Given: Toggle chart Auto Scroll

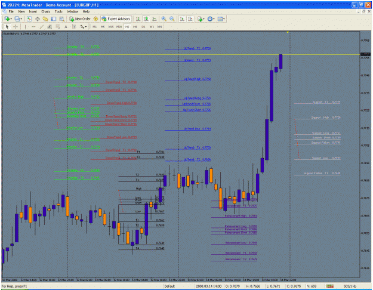Looking at the screenshot, I should coord(182,18).
